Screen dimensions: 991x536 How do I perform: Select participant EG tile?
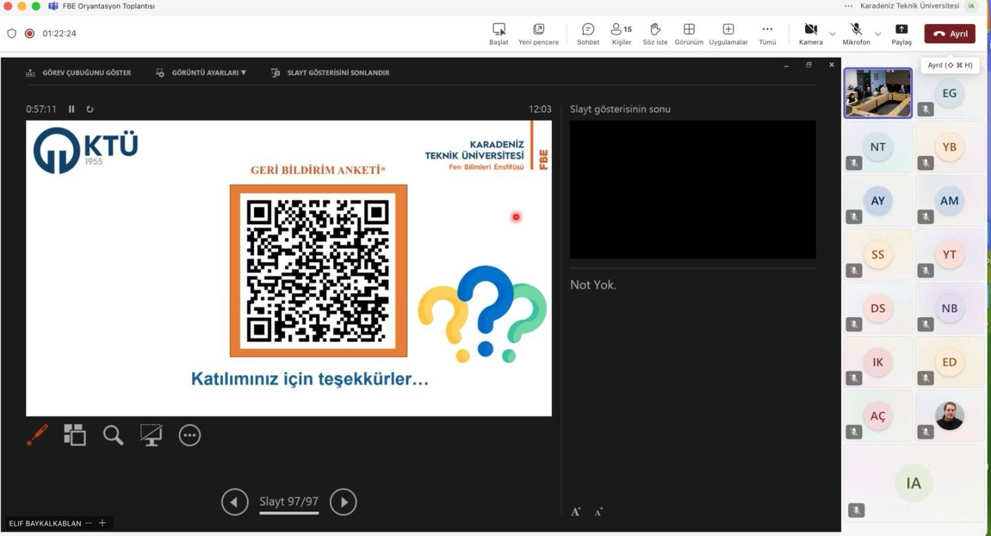pos(949,93)
